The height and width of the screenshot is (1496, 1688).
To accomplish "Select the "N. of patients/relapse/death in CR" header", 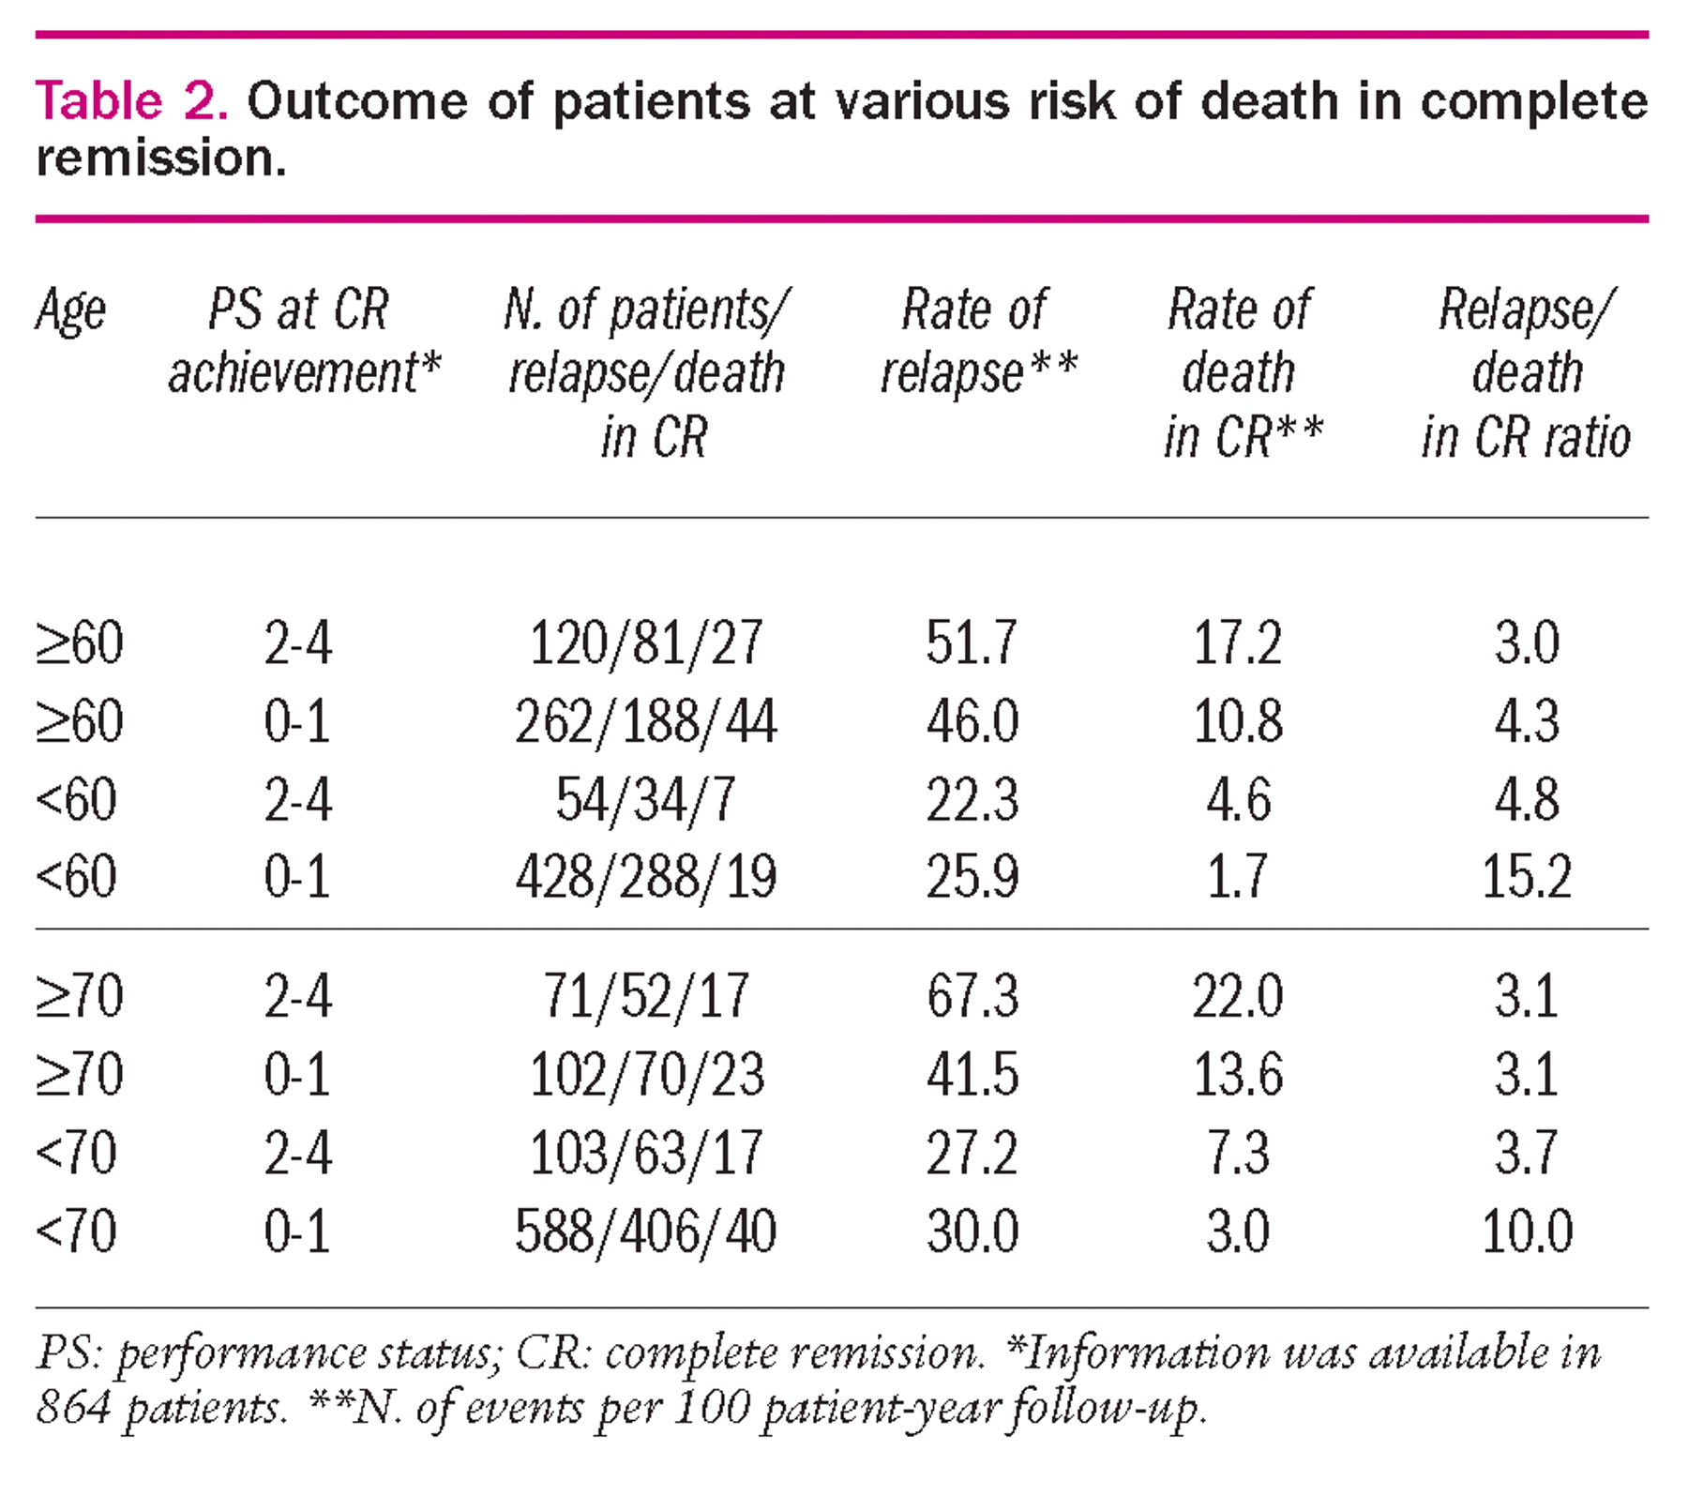I will pos(647,372).
